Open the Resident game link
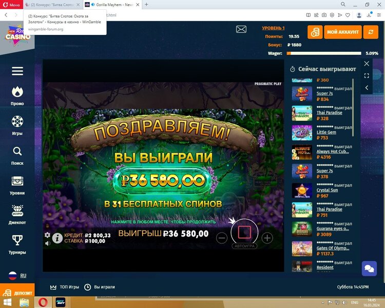The image size is (385, 308). pos(325,267)
